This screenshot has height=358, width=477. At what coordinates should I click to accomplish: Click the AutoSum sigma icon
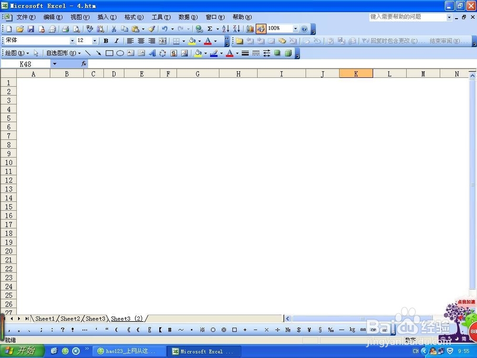pos(210,29)
